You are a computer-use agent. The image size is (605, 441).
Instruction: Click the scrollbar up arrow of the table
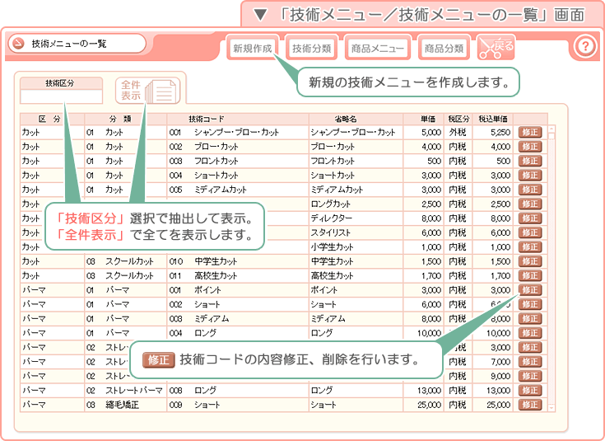pos(551,129)
